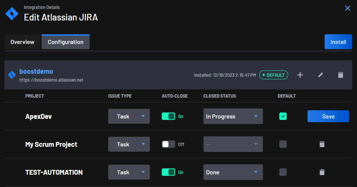Click the ApexDev project name

[38, 117]
